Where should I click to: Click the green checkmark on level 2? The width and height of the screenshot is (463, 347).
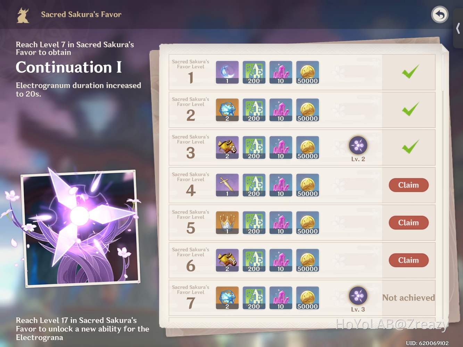coord(410,109)
